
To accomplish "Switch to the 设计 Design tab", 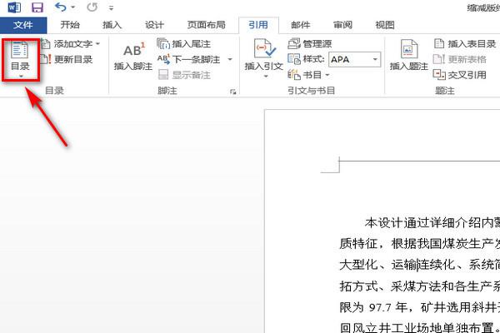I will [154, 25].
